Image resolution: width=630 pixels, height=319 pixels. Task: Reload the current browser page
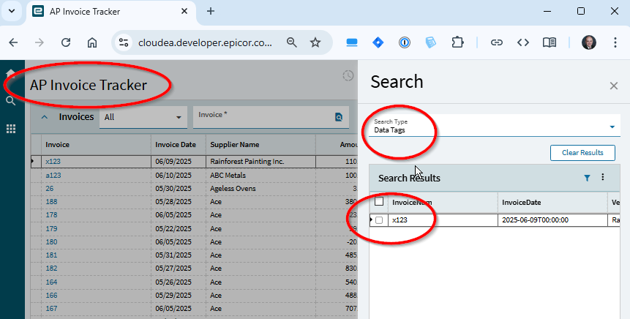tap(66, 42)
